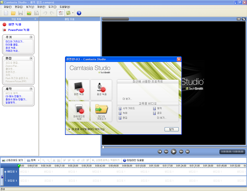Create a new project from the toolbar
The height and width of the screenshot is (191, 247).
(x=6, y=13)
